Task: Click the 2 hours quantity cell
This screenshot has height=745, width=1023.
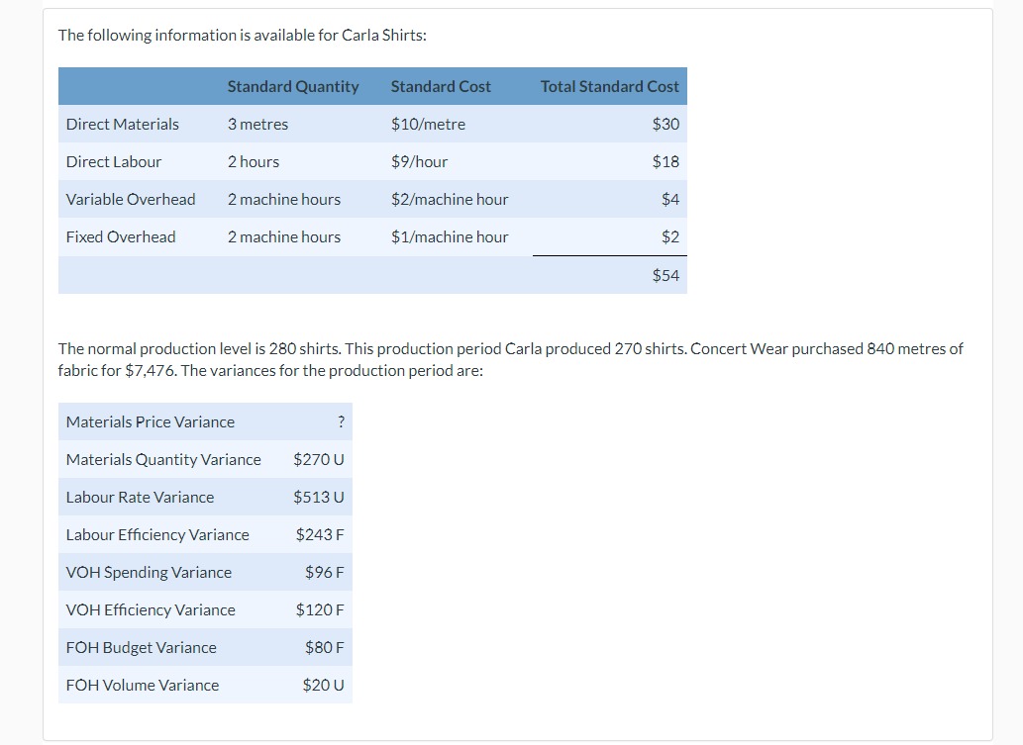Action: click(253, 161)
